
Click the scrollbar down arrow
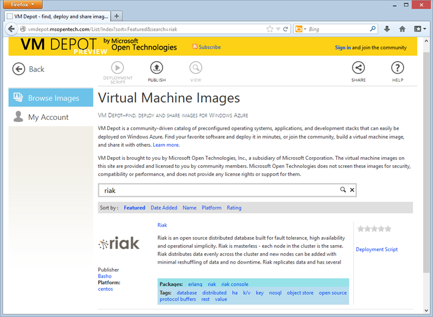(427, 311)
